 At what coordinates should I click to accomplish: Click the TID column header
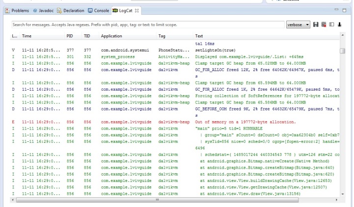coord(90,36)
